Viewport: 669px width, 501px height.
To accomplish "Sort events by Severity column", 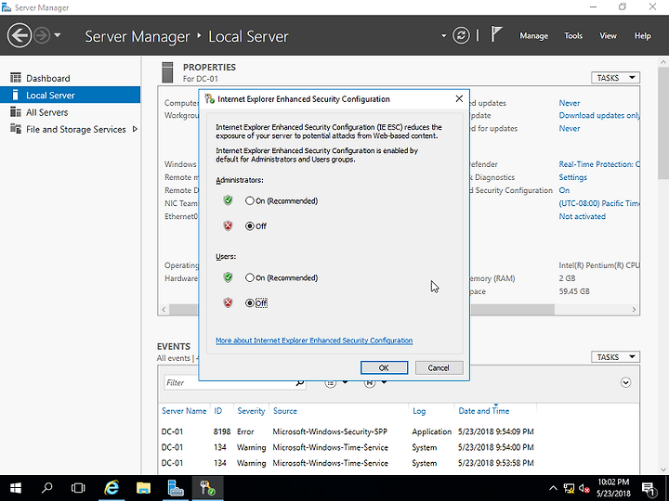I will pos(251,411).
